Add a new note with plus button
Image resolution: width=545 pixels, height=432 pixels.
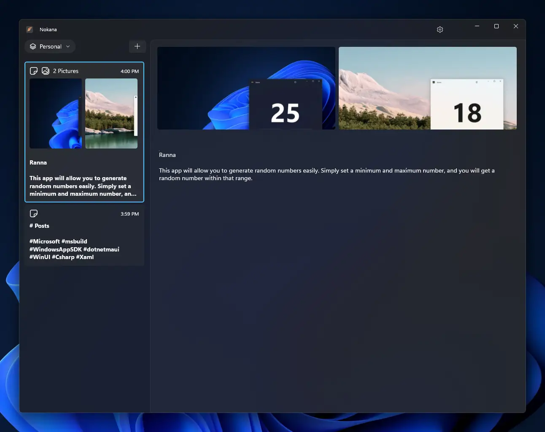137,46
